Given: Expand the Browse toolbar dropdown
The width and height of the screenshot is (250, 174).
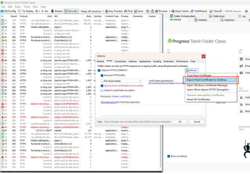Looking at the screenshot, I should (x=170, y=11).
